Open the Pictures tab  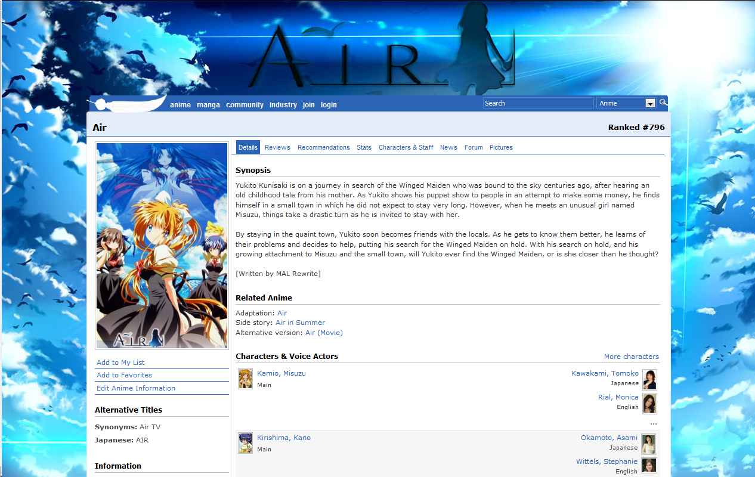click(x=501, y=147)
